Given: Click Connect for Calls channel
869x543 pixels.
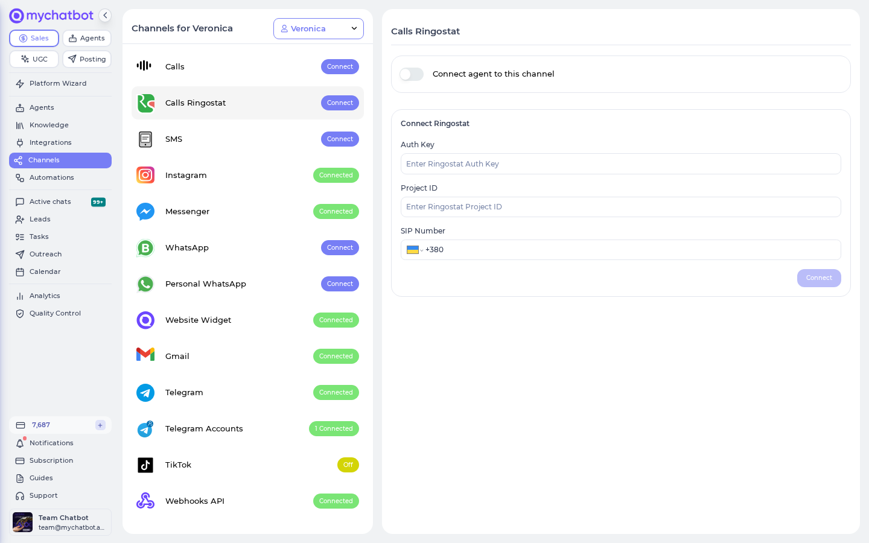Looking at the screenshot, I should (340, 66).
